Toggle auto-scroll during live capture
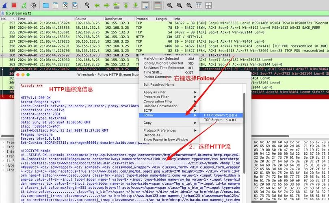Viewport: 329px width, 203px height. coord(145,5)
